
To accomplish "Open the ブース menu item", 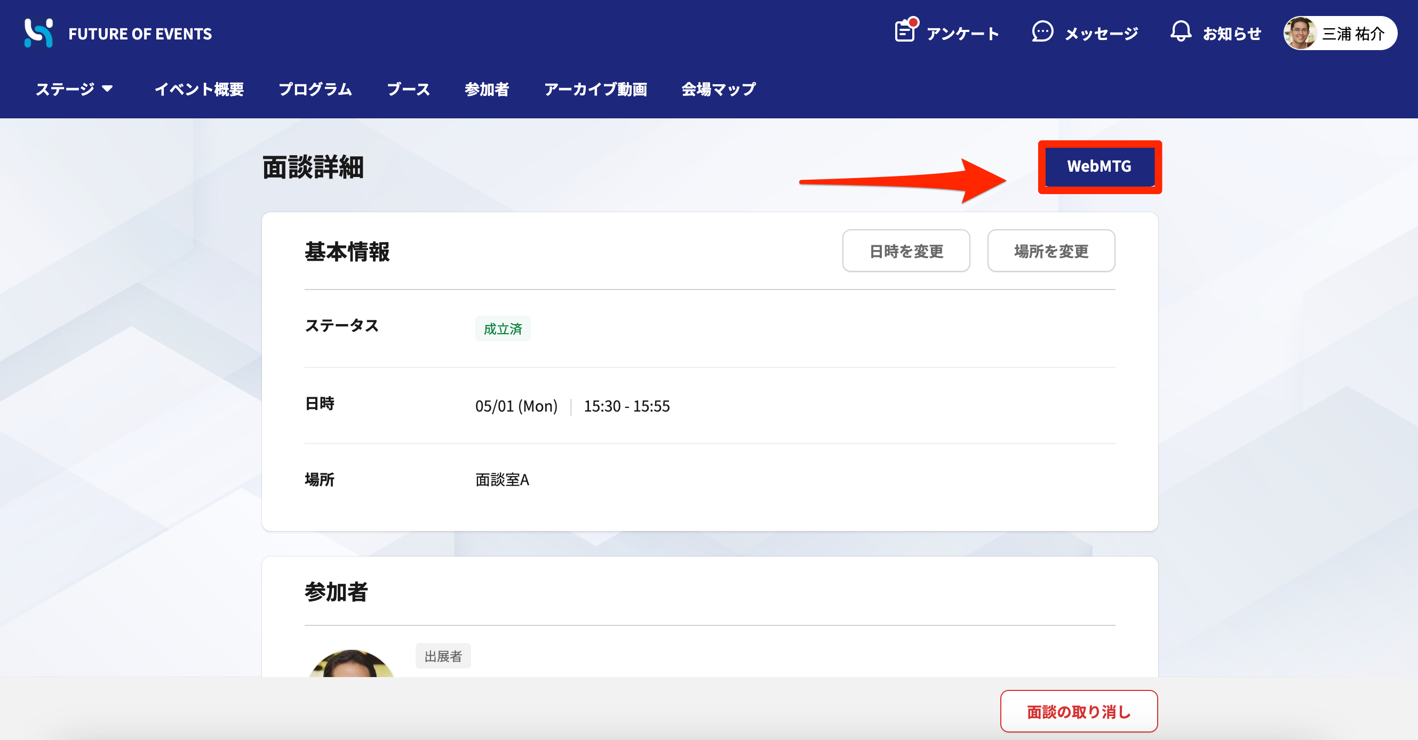I will [409, 89].
